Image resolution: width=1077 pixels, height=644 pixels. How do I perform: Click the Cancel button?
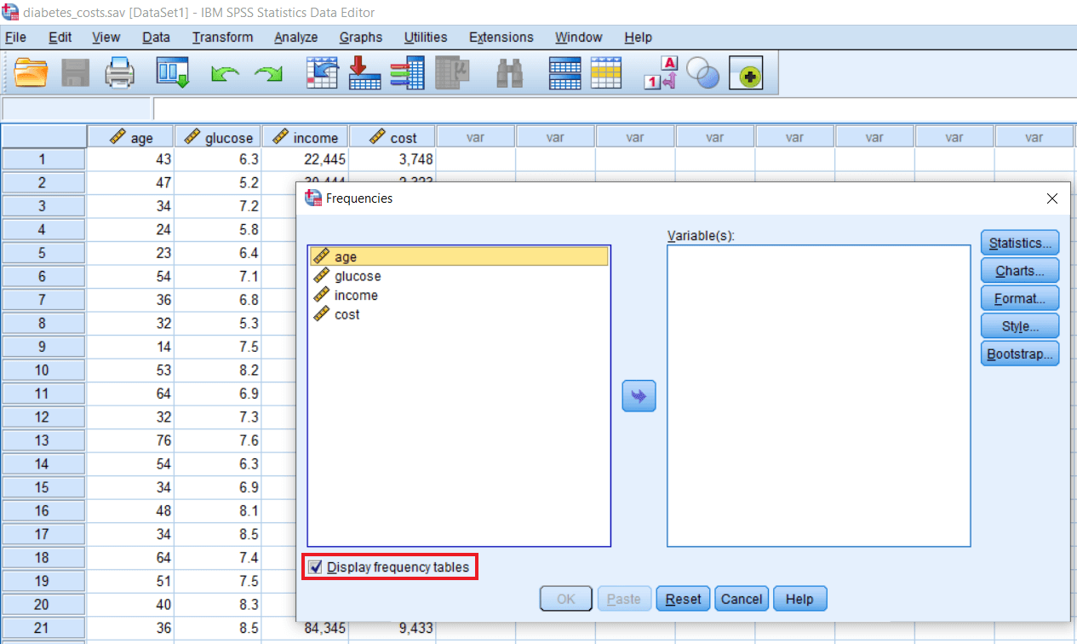point(741,599)
